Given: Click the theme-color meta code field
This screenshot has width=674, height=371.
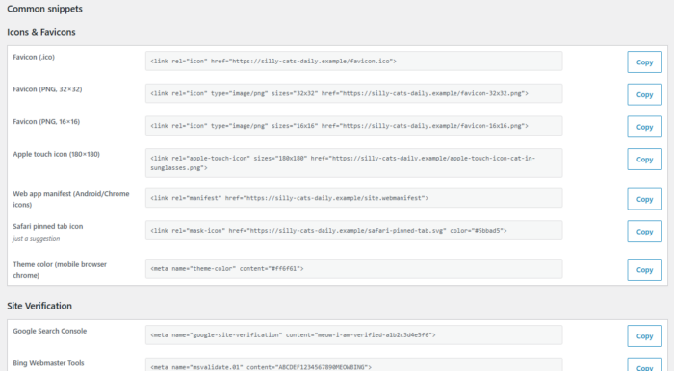Looking at the screenshot, I should 353,268.
